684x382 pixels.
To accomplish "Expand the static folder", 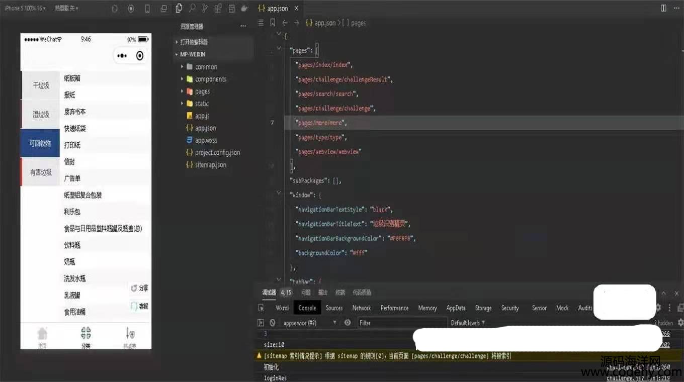I will (x=182, y=104).
